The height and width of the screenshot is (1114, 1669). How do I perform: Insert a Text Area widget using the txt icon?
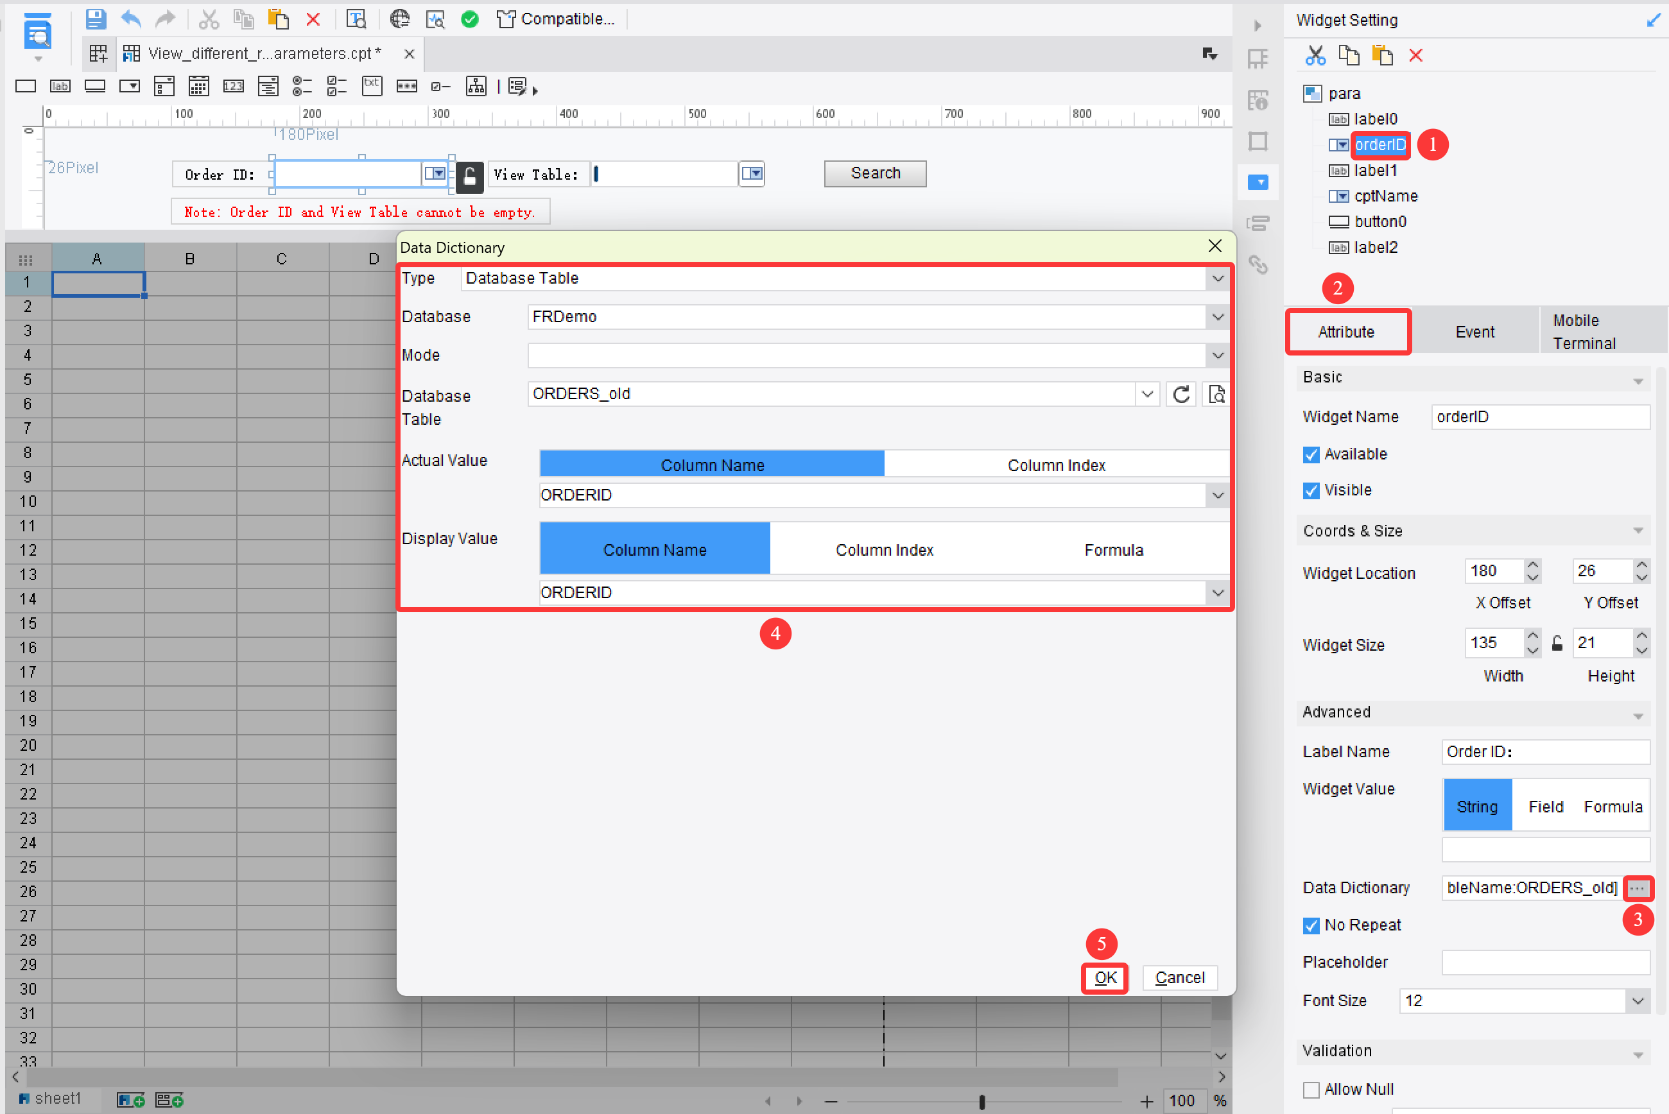coord(372,86)
